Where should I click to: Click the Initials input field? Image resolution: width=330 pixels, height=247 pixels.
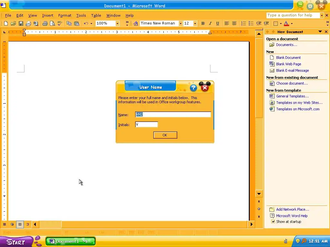click(x=147, y=124)
